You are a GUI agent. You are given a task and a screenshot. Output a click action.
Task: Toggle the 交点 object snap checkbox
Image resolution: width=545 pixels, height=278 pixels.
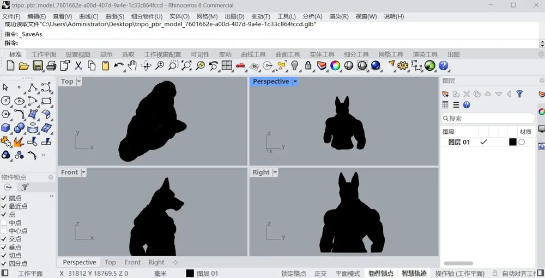click(x=3, y=239)
